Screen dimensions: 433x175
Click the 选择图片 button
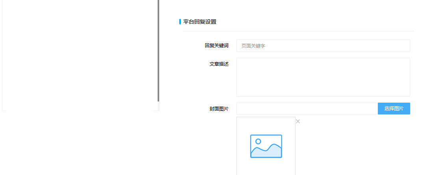click(394, 109)
